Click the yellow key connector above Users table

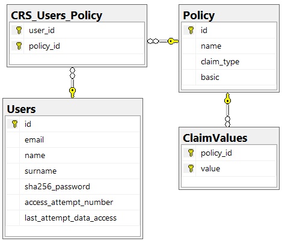tap(72, 93)
